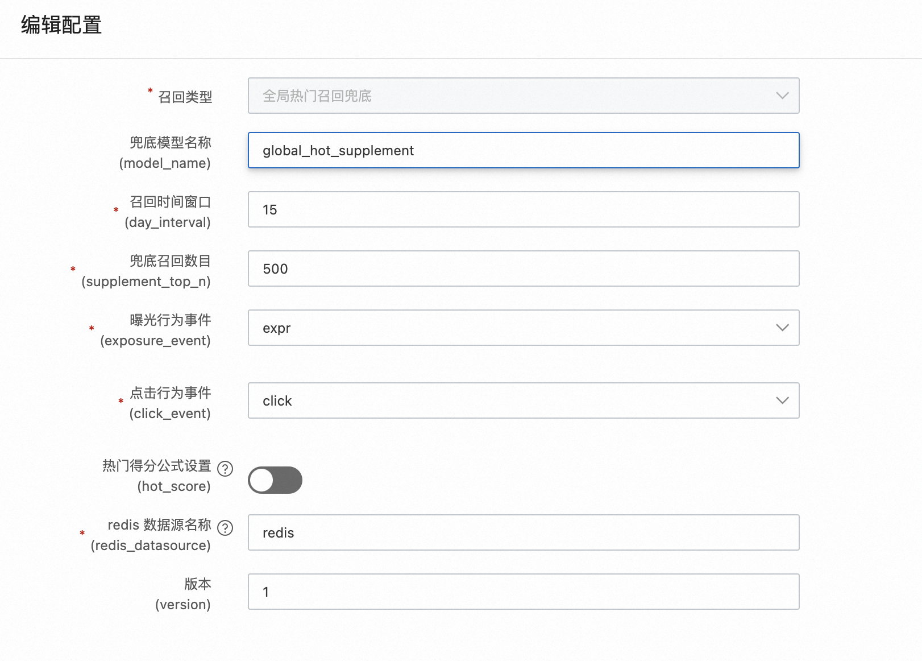This screenshot has height=661, width=922.
Task: Expand the 曝光行为事件 dropdown showing expr
Action: pos(524,328)
